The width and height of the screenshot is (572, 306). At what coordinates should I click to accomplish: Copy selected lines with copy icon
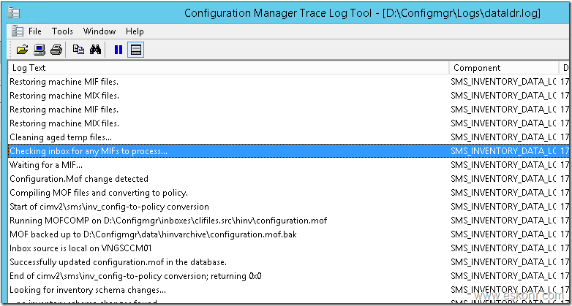[78, 50]
